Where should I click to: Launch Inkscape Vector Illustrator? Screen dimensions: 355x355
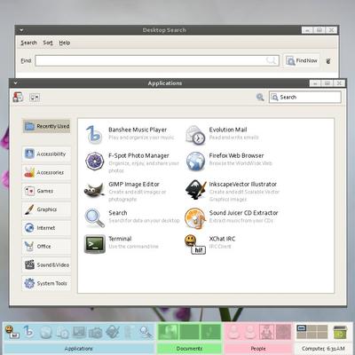tap(233, 191)
